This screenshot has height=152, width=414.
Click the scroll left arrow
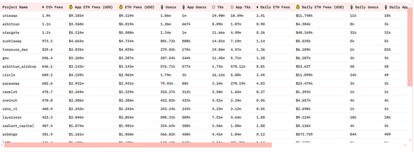click(2, 145)
